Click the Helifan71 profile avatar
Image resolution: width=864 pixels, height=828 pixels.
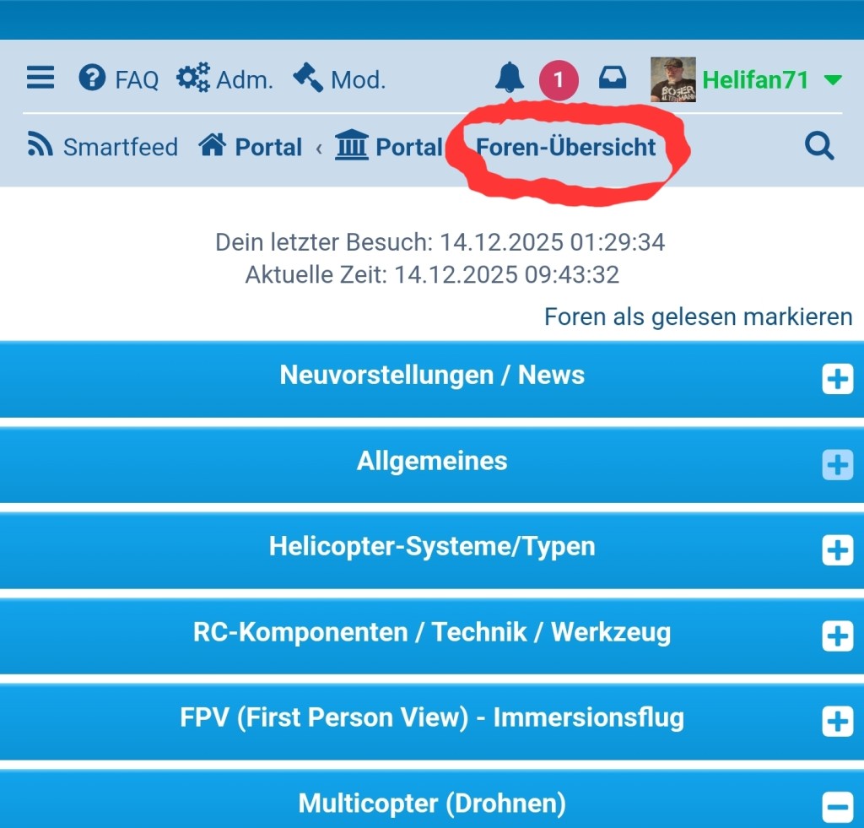click(x=672, y=78)
